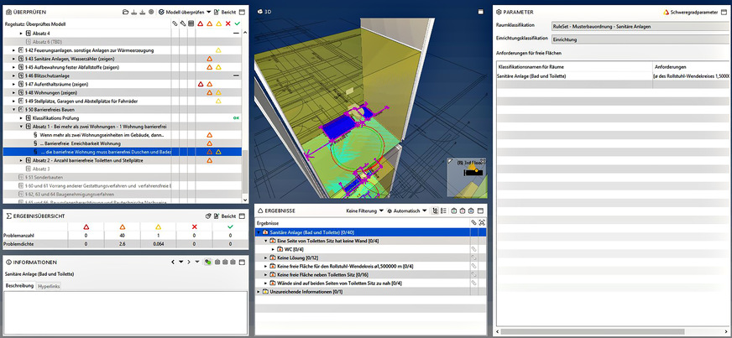Toggle the first view mode icon in Ergebnisse toolbar
This screenshot has height=338, width=732.
coord(436,211)
